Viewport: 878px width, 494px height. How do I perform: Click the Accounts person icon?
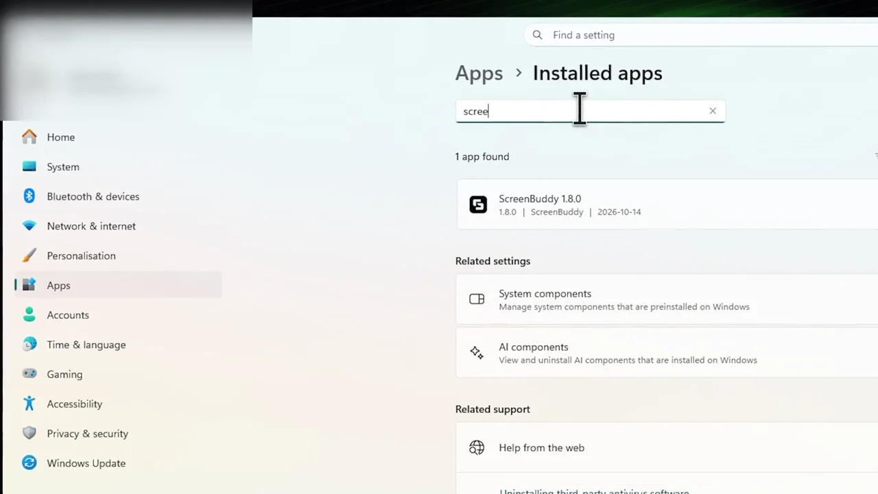(x=29, y=314)
